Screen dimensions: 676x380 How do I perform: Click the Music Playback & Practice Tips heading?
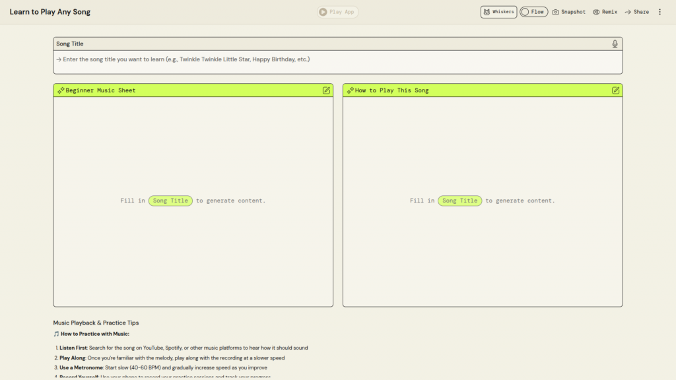[x=96, y=323]
